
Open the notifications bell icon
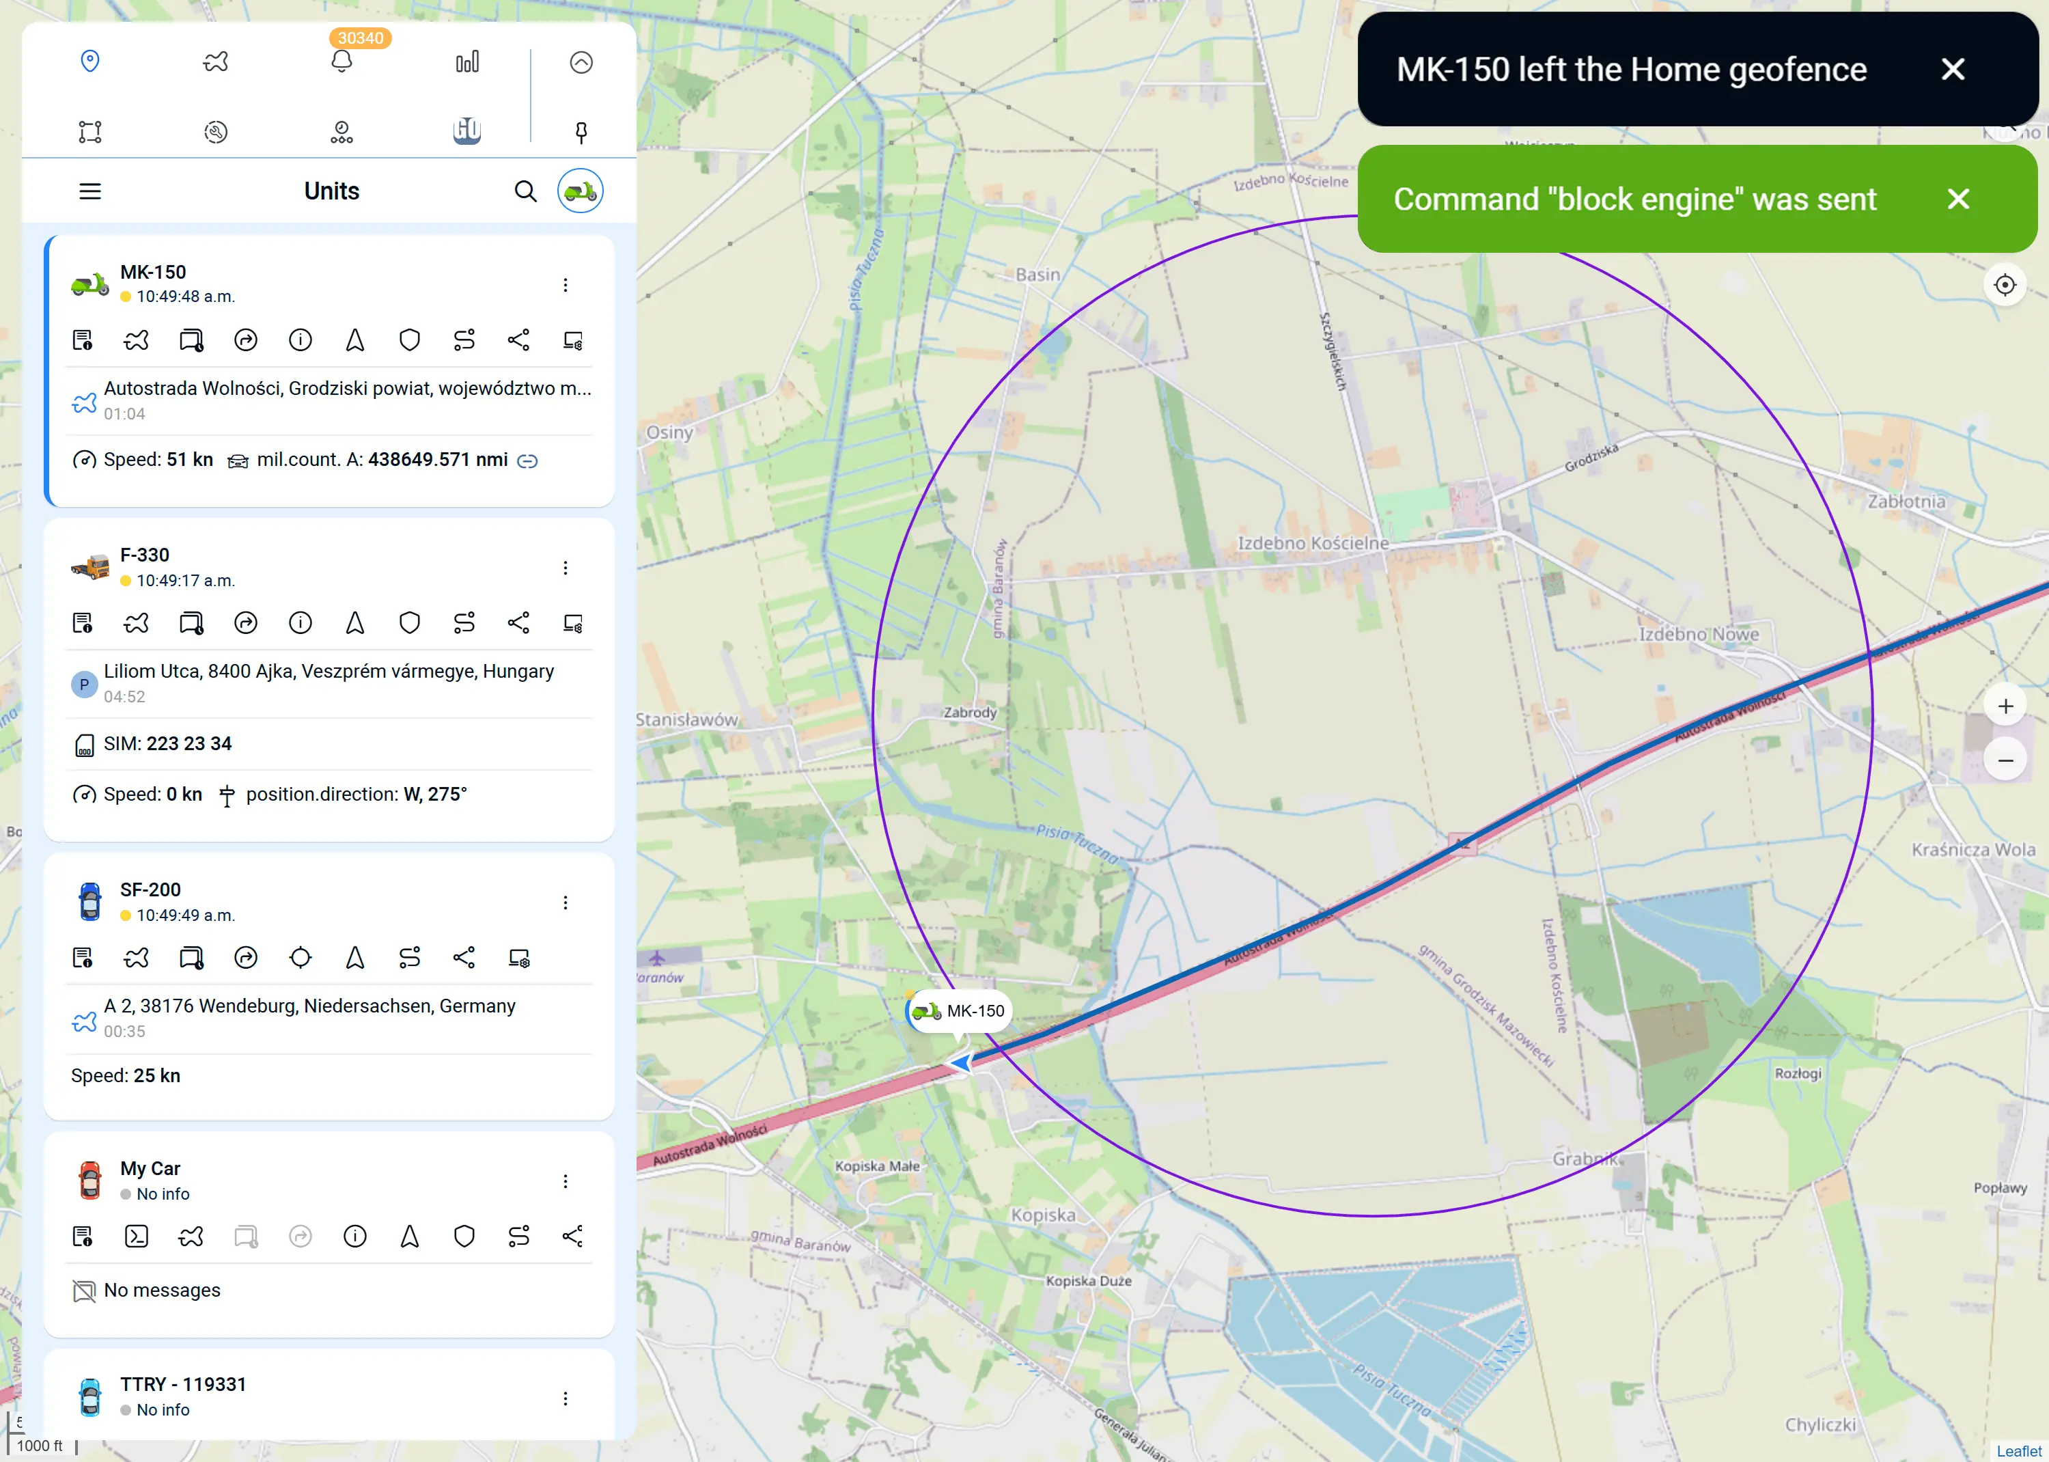coord(341,62)
